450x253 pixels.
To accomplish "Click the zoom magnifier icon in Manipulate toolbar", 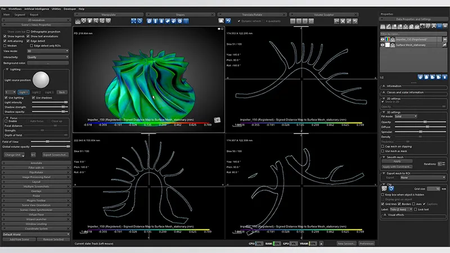I will tap(96, 21).
